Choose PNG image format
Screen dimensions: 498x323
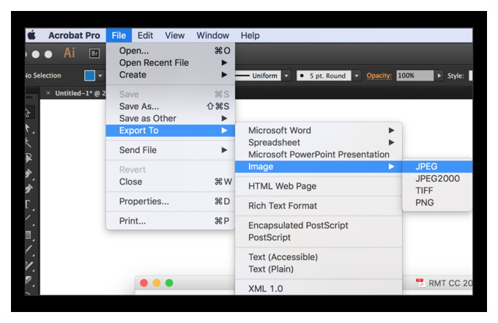pyautogui.click(x=437, y=203)
